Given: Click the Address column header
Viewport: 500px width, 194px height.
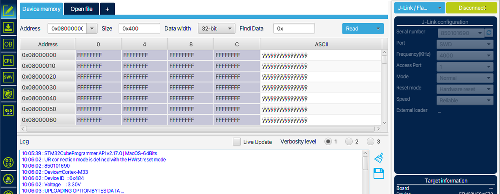Looking at the screenshot, I should click(x=48, y=44).
